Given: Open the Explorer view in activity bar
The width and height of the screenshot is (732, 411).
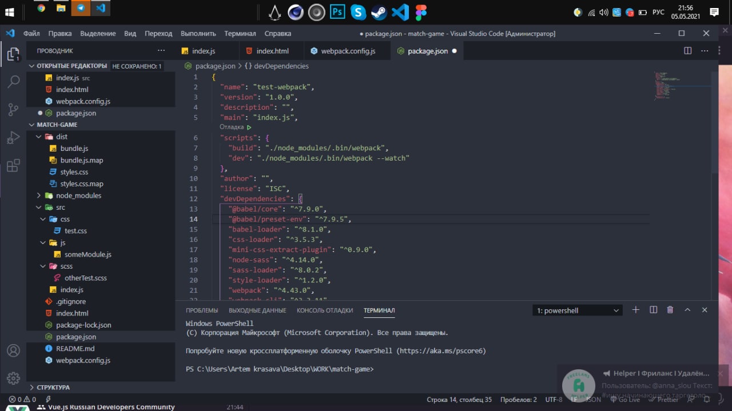Looking at the screenshot, I should pyautogui.click(x=13, y=55).
